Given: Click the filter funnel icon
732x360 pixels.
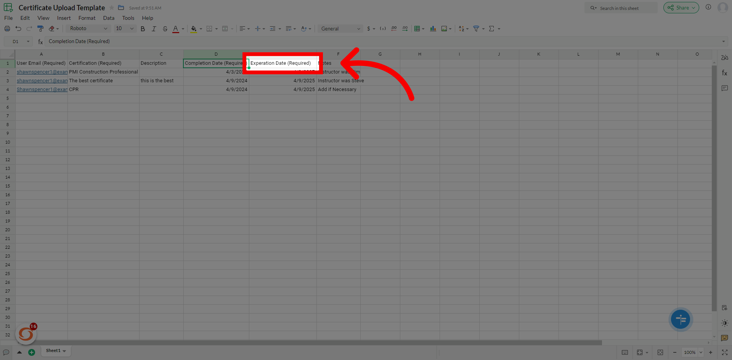Looking at the screenshot, I should tap(476, 29).
